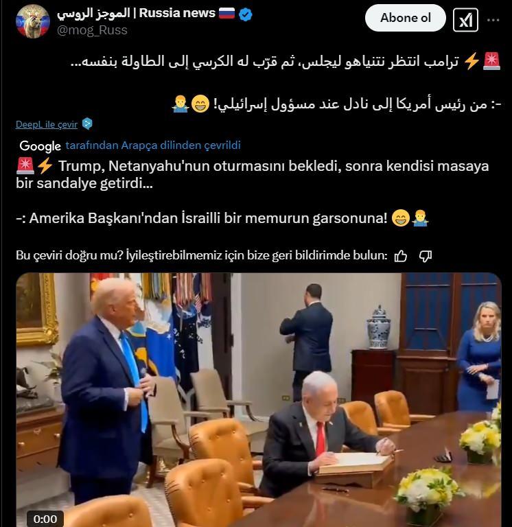512x527 pixels.
Task: Open the mog_Russ profile avatar
Action: pos(33,21)
